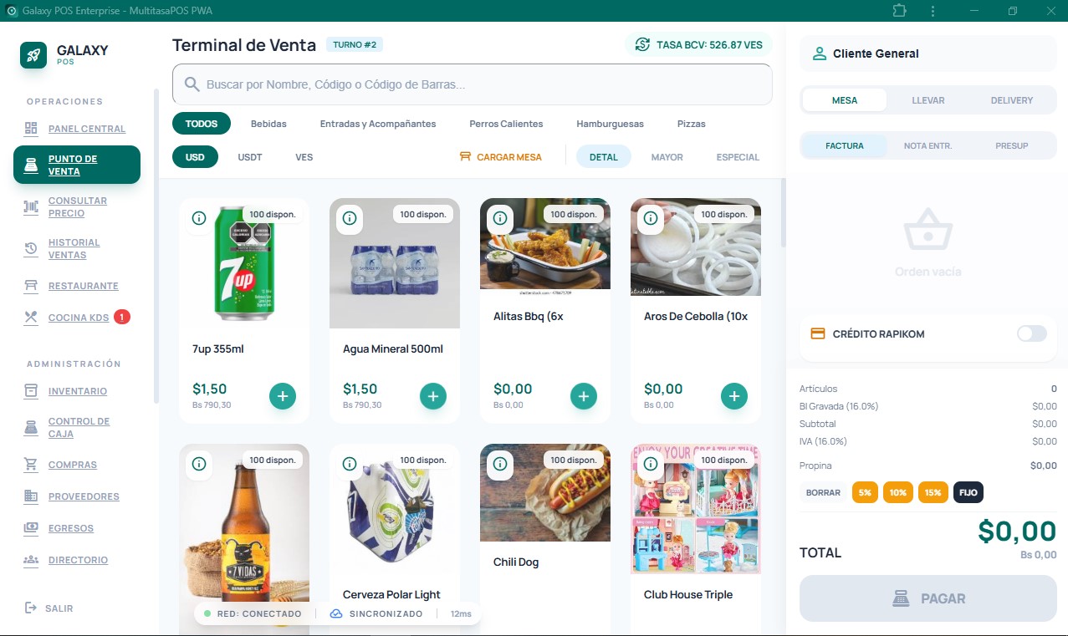Apply 5% tip
Image resolution: width=1068 pixels, height=636 pixels.
(865, 492)
